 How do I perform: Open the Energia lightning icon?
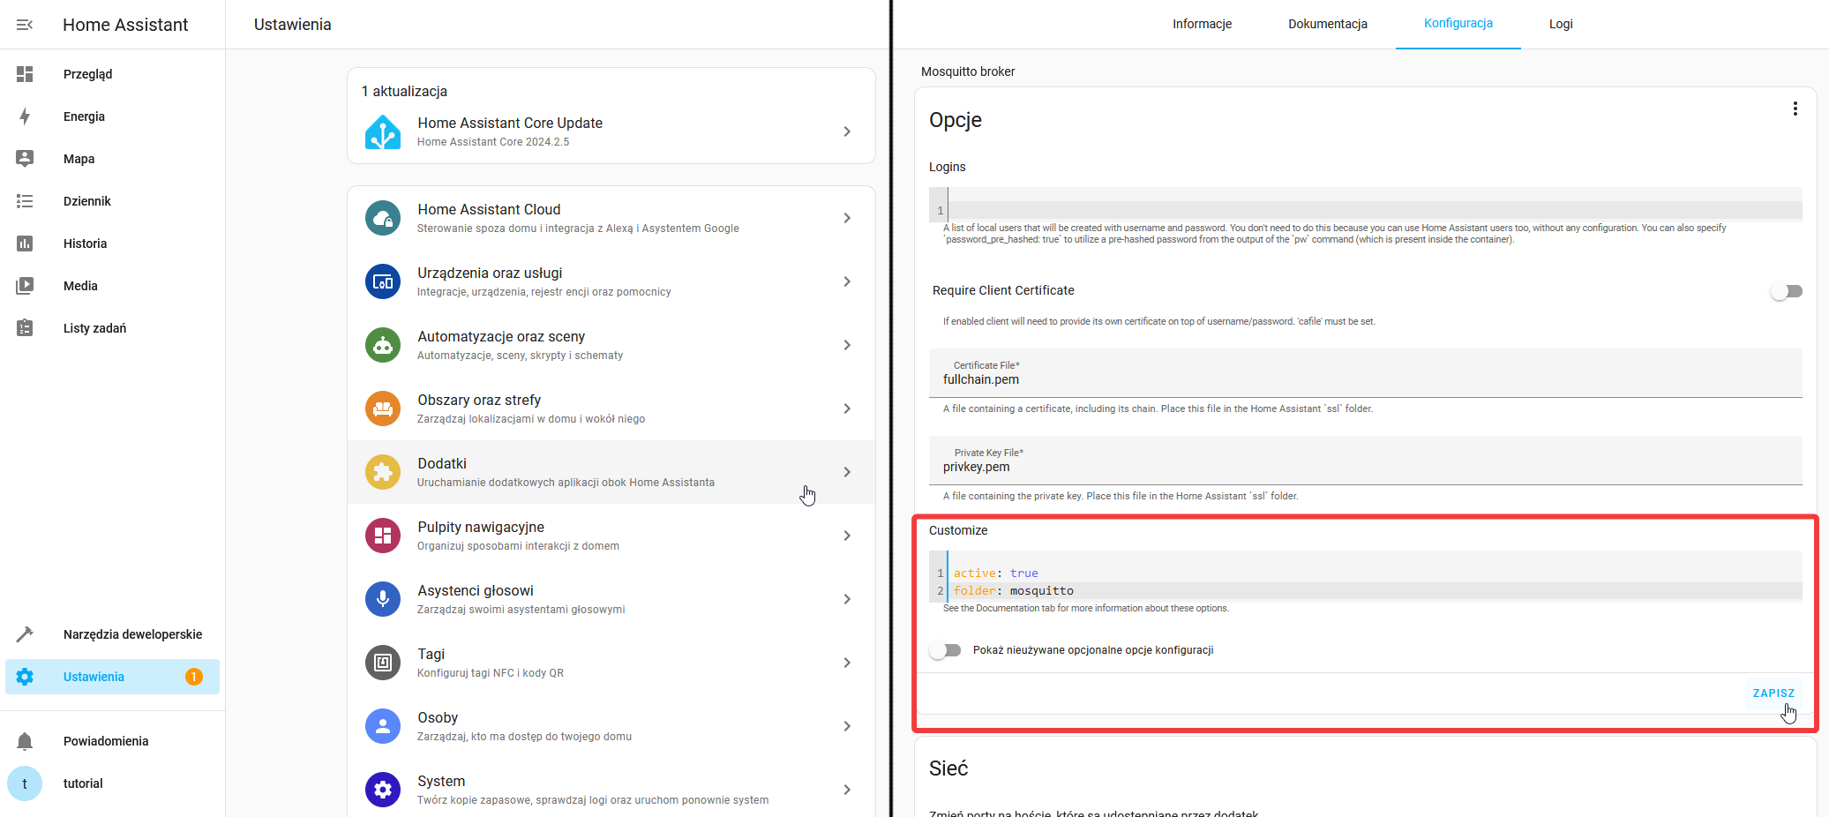click(x=25, y=116)
